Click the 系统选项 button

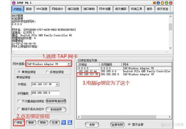click(x=56, y=110)
